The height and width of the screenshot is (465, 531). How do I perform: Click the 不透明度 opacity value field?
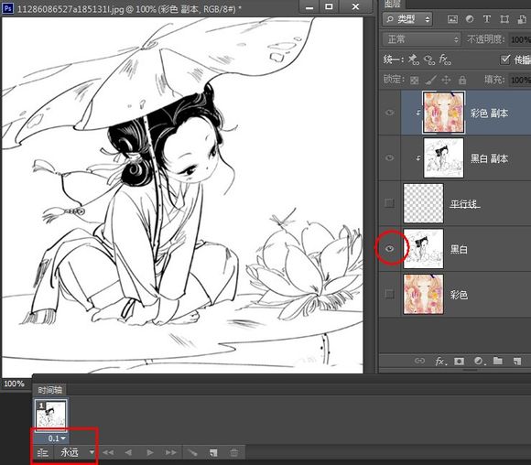520,39
